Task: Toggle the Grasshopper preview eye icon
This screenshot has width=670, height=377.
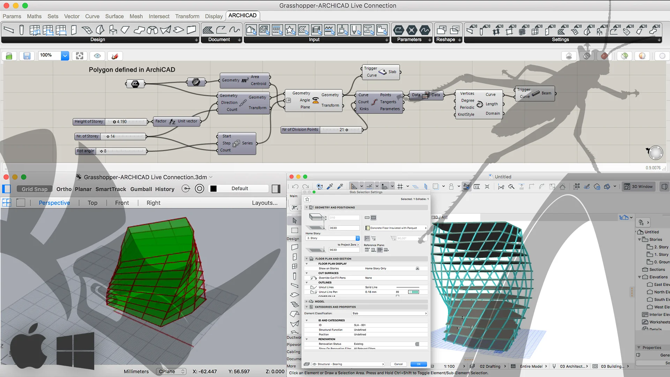Action: (97, 56)
